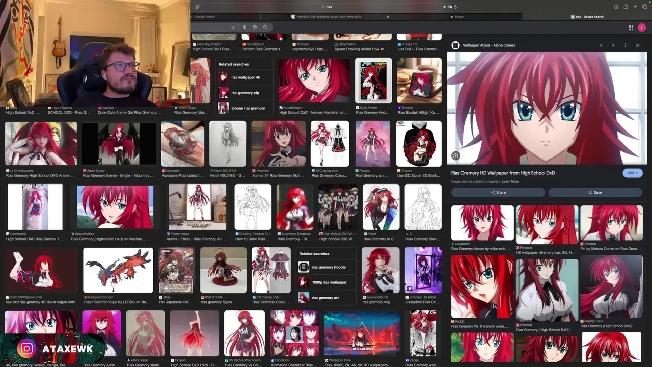Toggle the browser sidebar icon

[197, 7]
